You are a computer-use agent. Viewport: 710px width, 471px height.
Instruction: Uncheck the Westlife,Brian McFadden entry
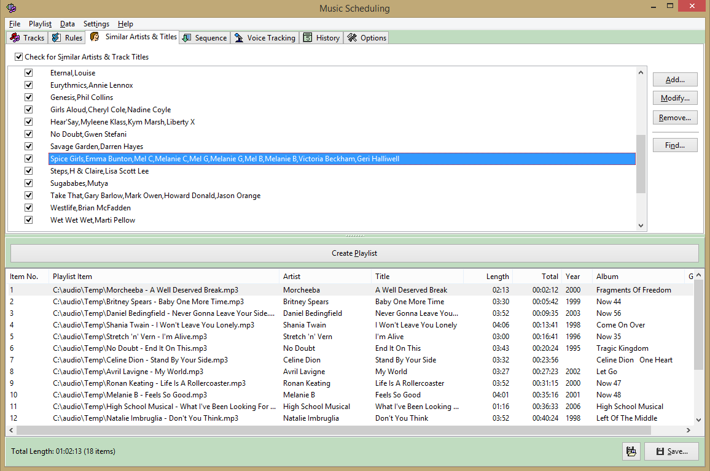[28, 207]
